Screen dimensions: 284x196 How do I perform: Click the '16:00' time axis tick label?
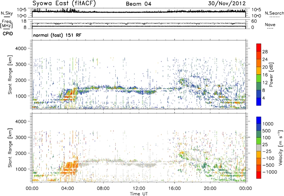click(x=174, y=189)
